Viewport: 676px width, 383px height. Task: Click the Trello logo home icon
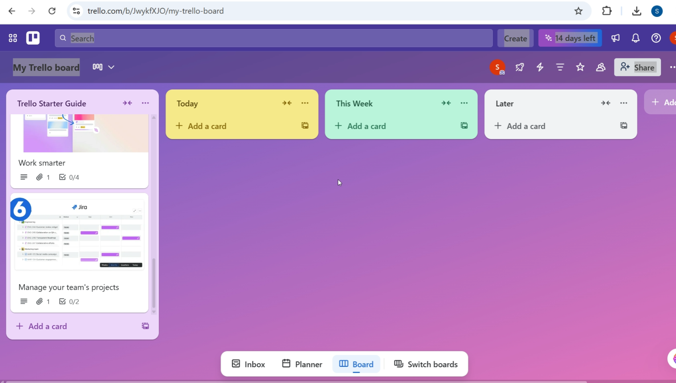[x=33, y=38]
